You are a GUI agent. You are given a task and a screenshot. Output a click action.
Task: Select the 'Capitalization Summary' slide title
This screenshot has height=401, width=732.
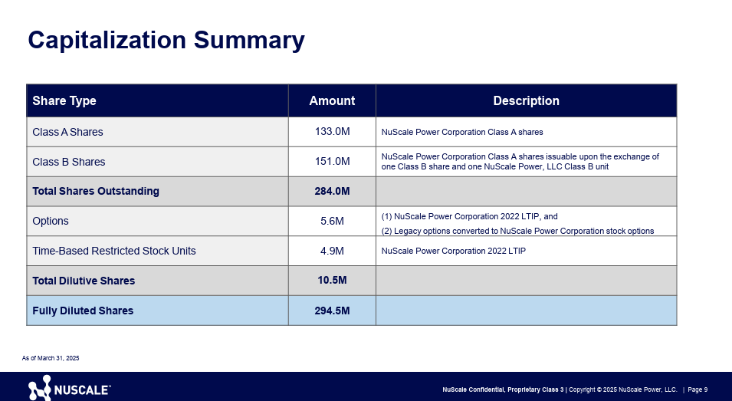(166, 40)
